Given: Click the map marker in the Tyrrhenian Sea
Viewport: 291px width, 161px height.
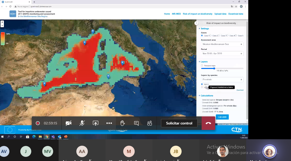Looking at the screenshot, I should [122, 63].
